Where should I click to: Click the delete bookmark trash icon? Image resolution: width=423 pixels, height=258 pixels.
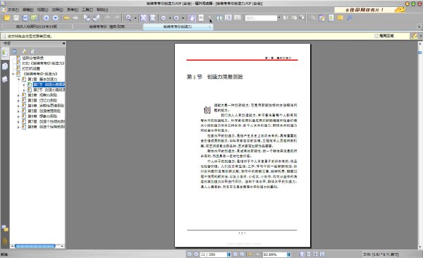[x=15, y=51]
